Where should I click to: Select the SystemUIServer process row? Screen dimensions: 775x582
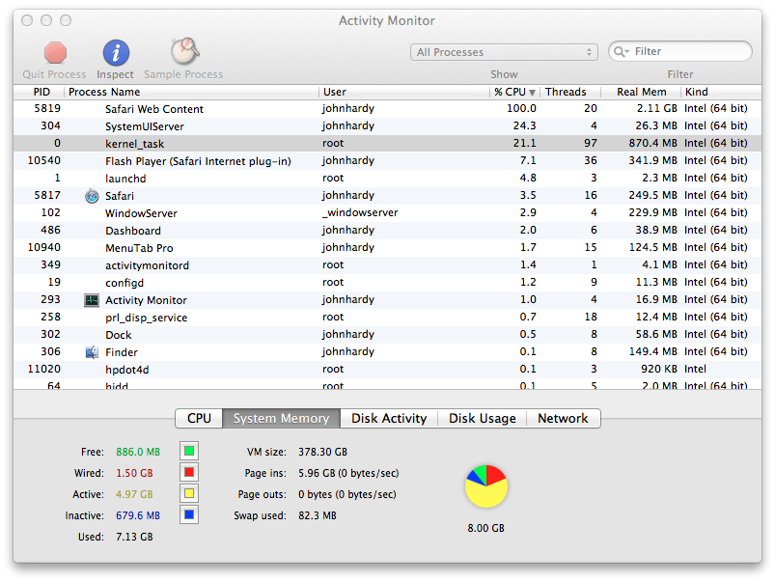click(x=388, y=126)
